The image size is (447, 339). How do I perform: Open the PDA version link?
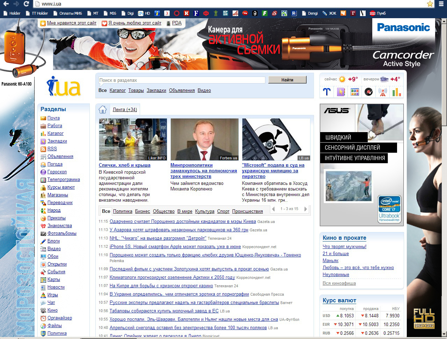point(177,23)
